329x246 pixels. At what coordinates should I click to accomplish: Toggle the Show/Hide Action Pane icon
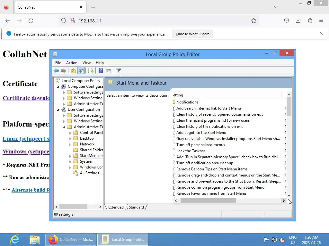[x=108, y=71]
